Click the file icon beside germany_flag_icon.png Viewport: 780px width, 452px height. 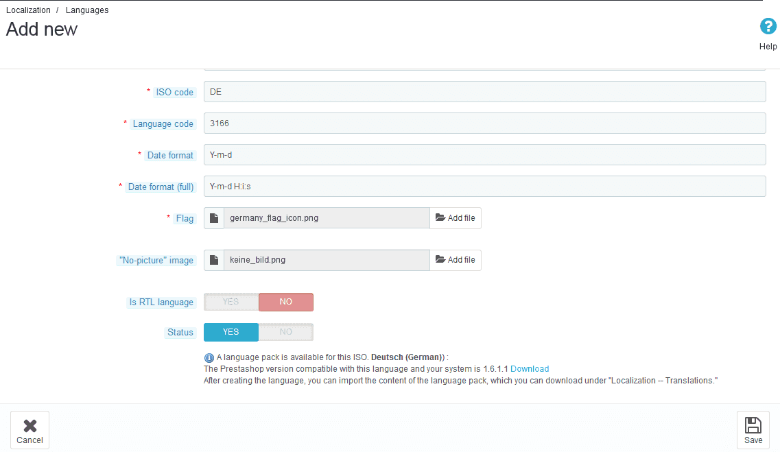[214, 218]
